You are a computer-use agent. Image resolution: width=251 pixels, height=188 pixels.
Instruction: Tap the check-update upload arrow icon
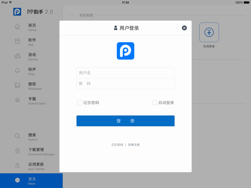pyautogui.click(x=209, y=32)
